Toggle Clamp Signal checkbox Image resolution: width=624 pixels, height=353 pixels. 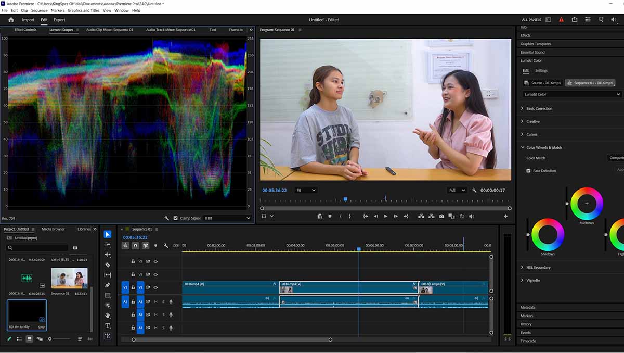click(176, 218)
